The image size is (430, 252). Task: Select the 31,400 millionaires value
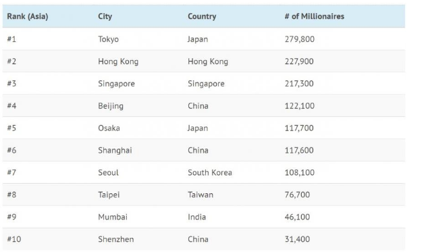pyautogui.click(x=297, y=239)
